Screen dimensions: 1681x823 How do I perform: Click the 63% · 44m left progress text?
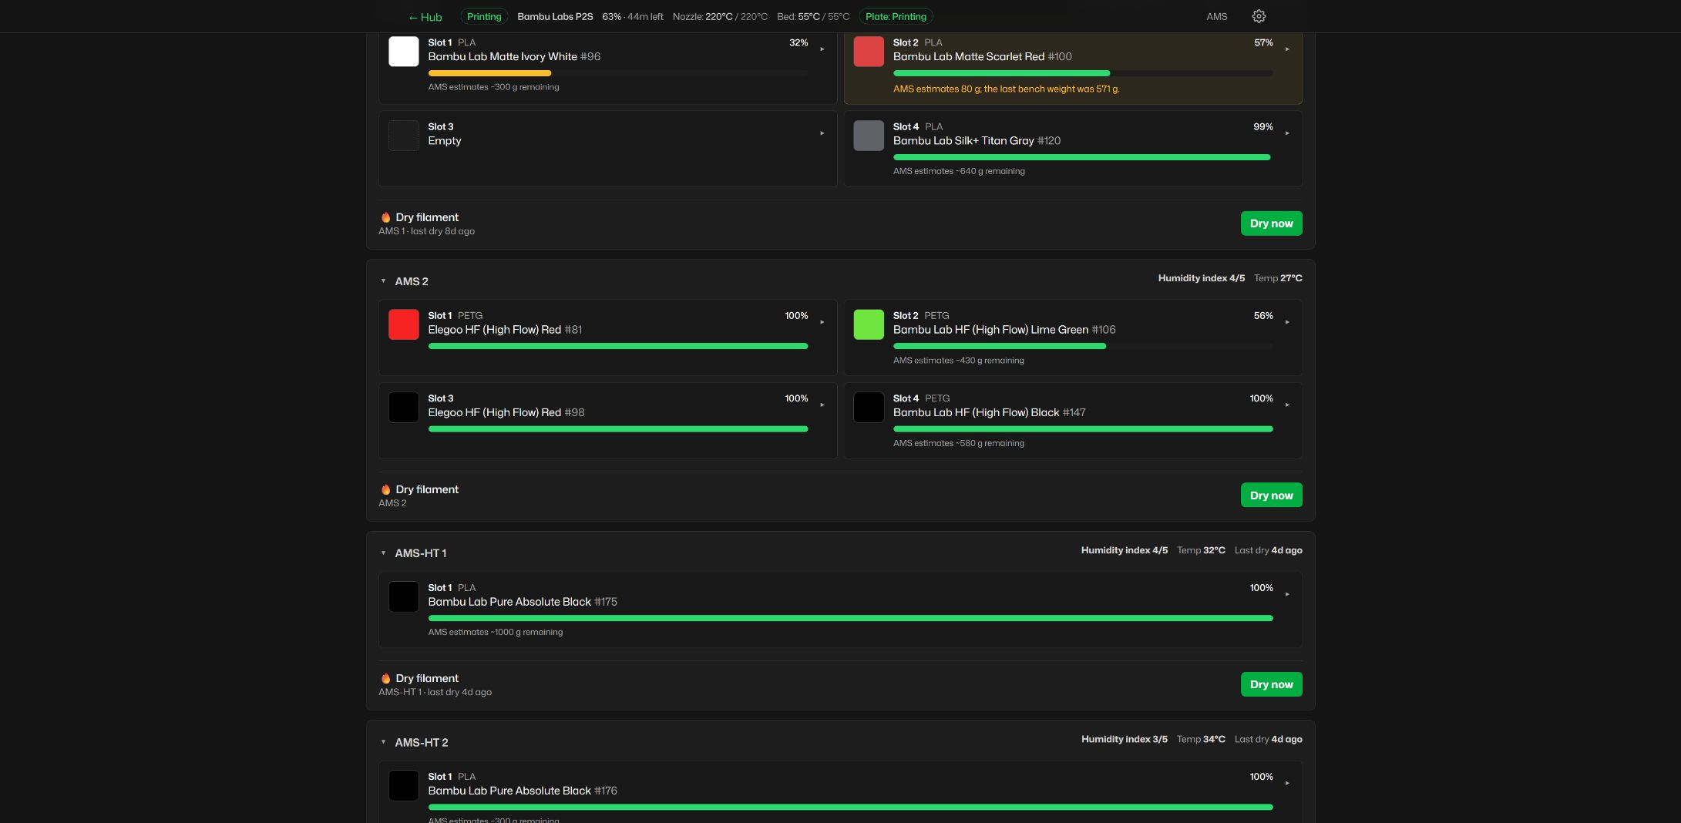pyautogui.click(x=632, y=16)
